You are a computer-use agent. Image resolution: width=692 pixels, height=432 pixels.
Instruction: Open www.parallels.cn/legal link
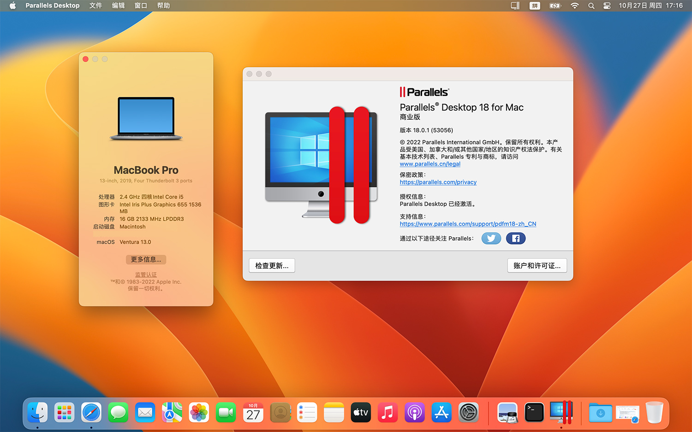430,164
